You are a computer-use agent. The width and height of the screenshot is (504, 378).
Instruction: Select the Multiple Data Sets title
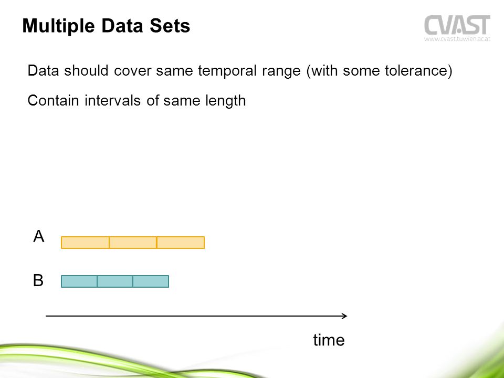tap(106, 26)
